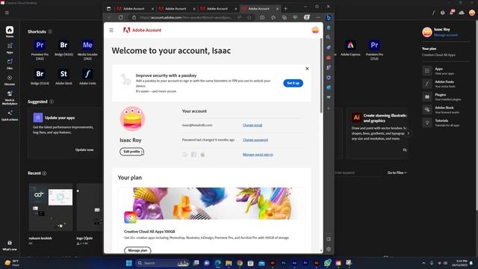
Task: Open Files section in Creative Cloud sidebar
Action: [x=10, y=64]
